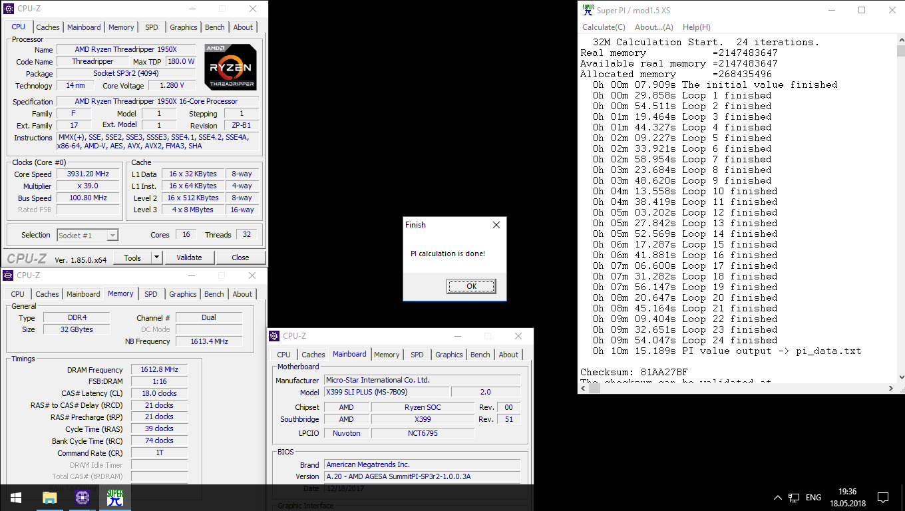Click the Super PI horizontal scrollbar left arrow
Screen dimensions: 905x511
[583, 389]
